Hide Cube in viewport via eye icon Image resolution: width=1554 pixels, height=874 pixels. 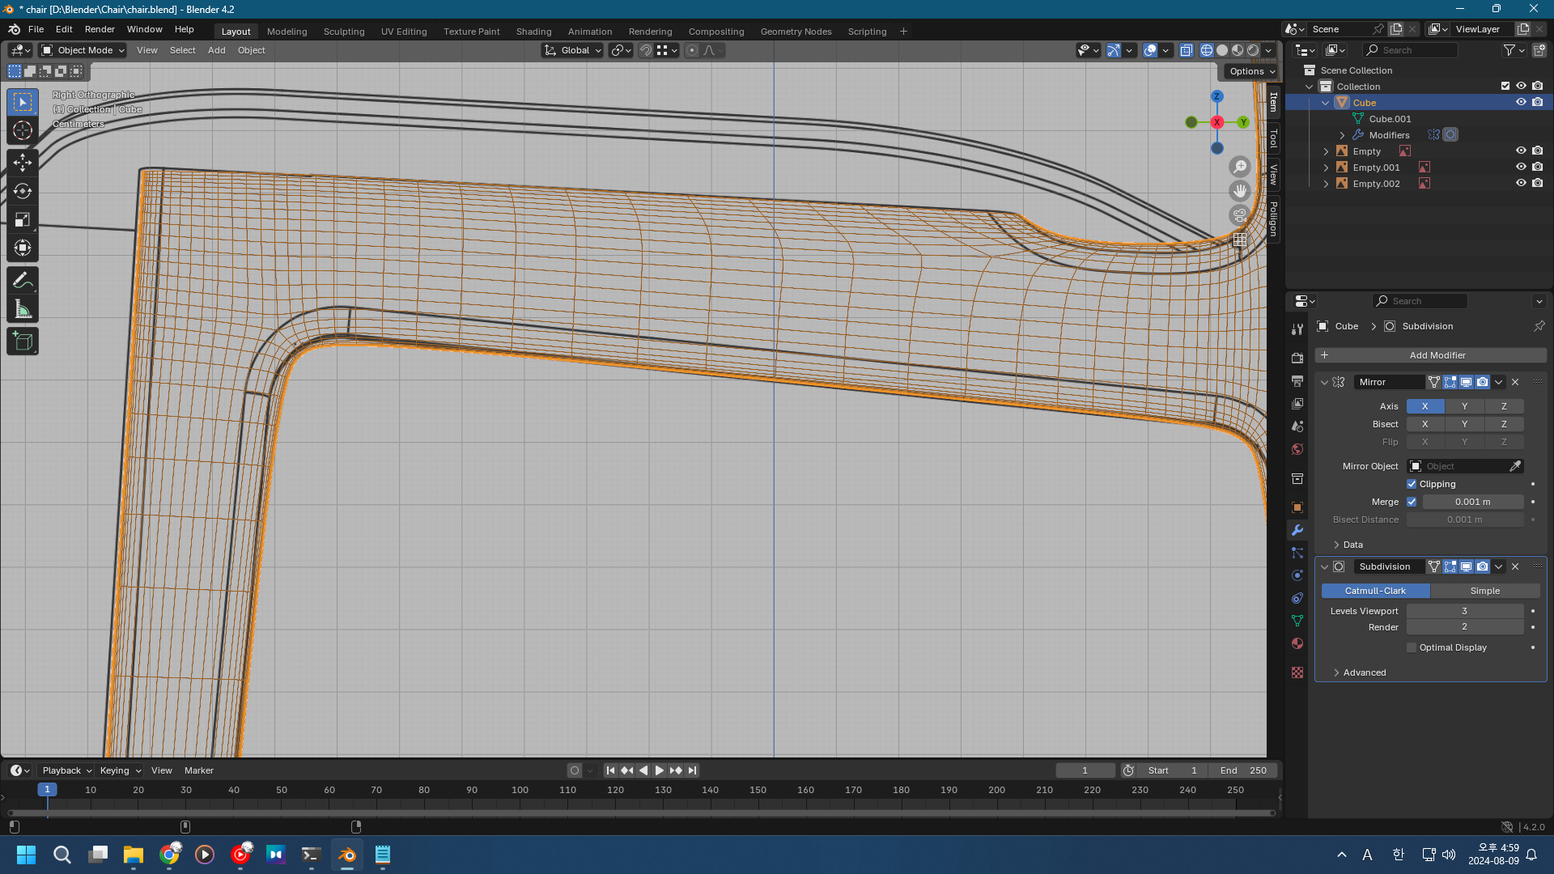[1521, 103]
